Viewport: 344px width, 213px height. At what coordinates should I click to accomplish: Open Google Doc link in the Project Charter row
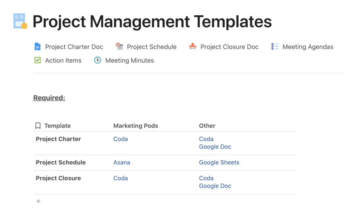coord(215,147)
